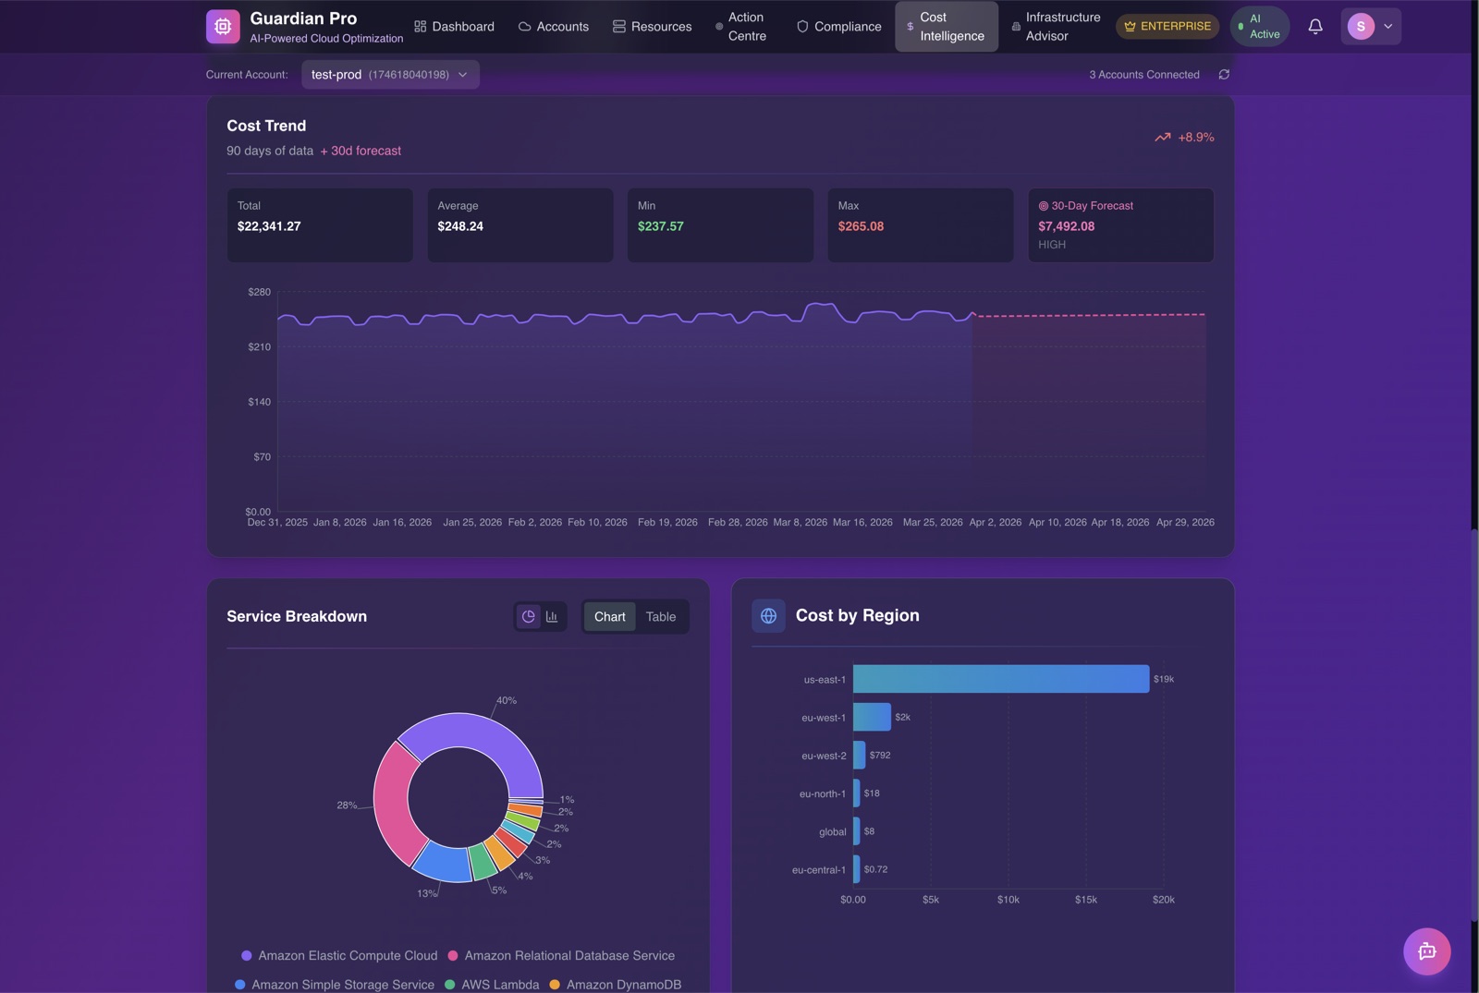
Task: Switch the Service Breakdown to Table view
Action: click(x=661, y=616)
